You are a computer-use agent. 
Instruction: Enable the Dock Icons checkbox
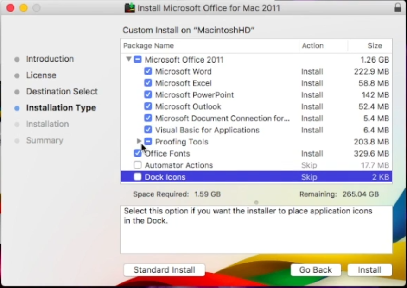[x=138, y=177]
